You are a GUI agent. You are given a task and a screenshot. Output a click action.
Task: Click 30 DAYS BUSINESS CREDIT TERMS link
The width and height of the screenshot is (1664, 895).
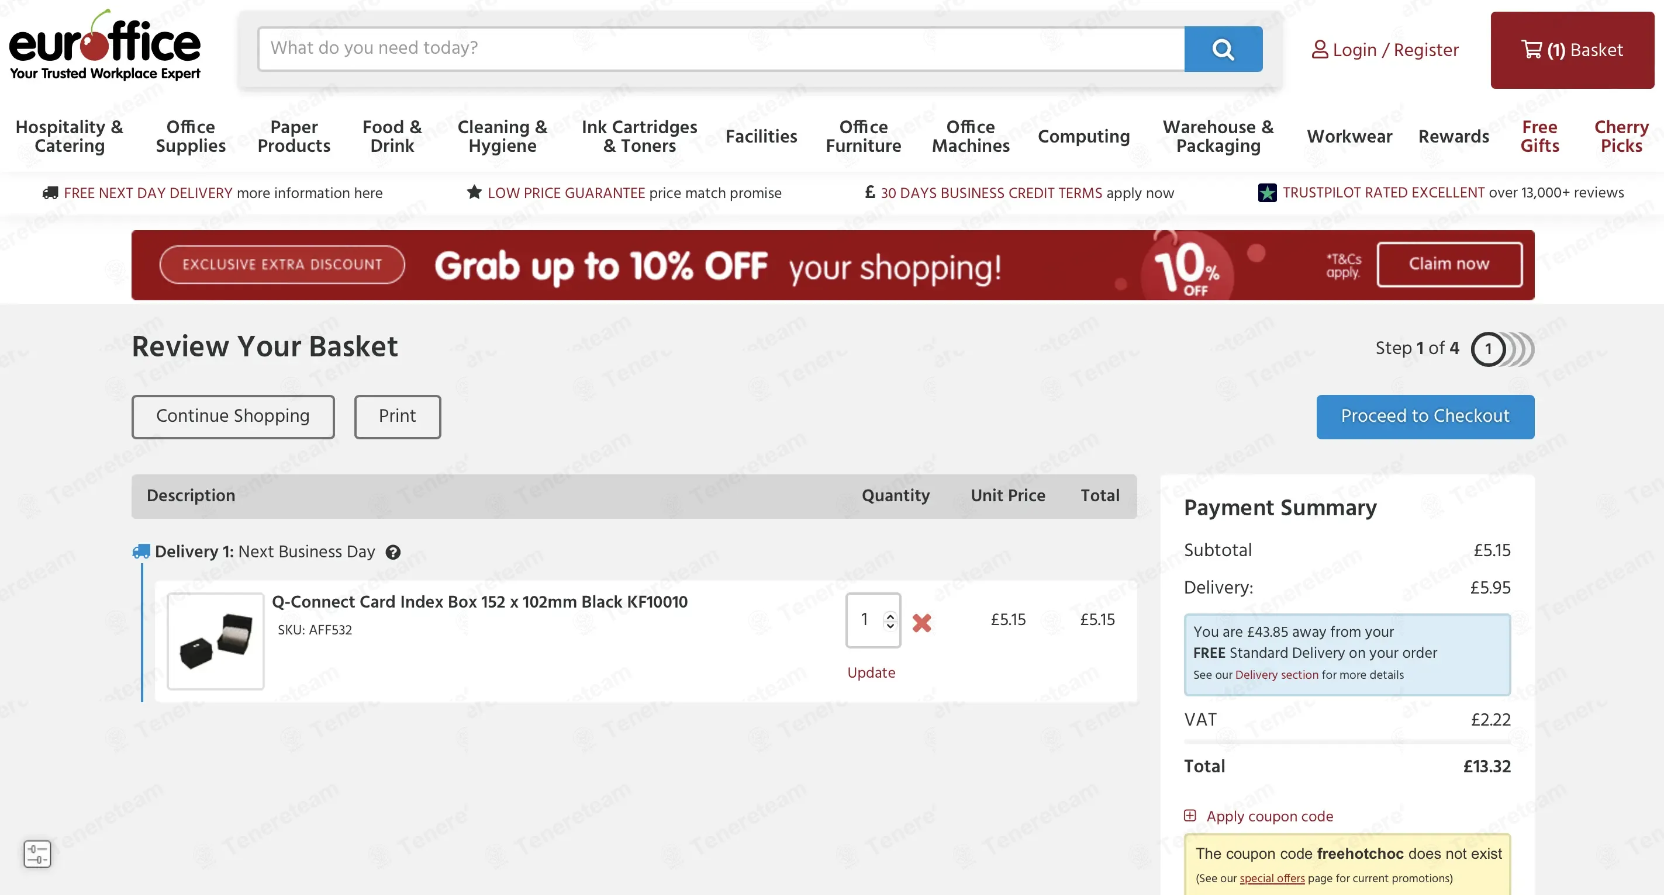(x=991, y=193)
